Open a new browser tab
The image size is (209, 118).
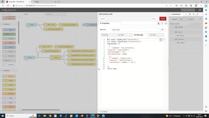point(59,2)
